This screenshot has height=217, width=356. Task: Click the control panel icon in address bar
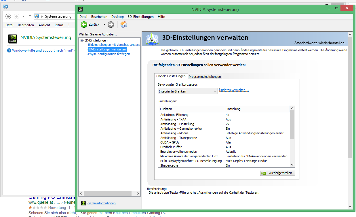coord(37,16)
